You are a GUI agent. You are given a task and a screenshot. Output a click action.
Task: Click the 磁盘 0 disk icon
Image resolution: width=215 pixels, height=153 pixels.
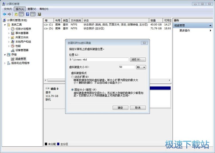pyautogui.click(x=47, y=88)
